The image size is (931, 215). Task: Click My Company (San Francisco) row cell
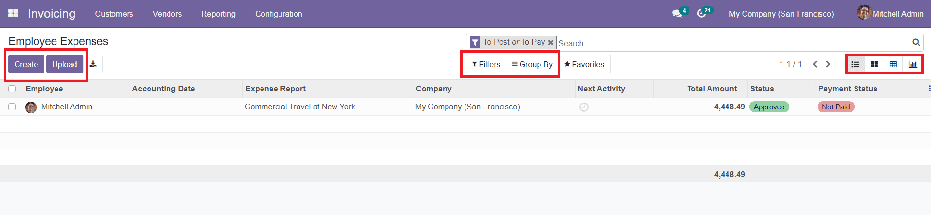467,107
